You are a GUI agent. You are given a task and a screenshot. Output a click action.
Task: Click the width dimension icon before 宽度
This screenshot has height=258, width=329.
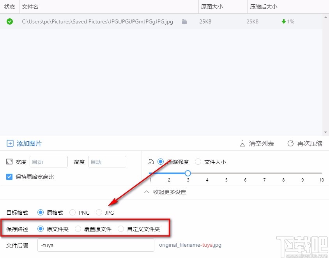coord(9,162)
